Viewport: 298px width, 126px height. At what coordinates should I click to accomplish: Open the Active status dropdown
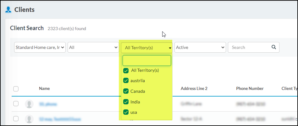[200, 47]
